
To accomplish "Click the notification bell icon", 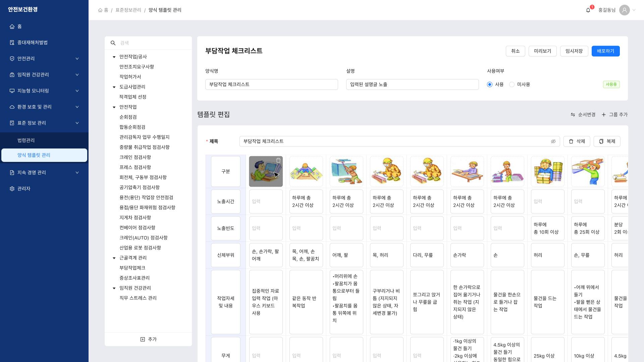I will click(x=588, y=10).
